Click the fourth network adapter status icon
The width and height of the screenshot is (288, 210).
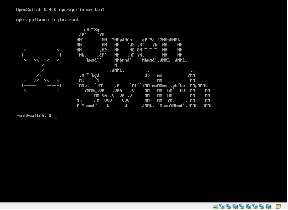[x=242, y=207]
